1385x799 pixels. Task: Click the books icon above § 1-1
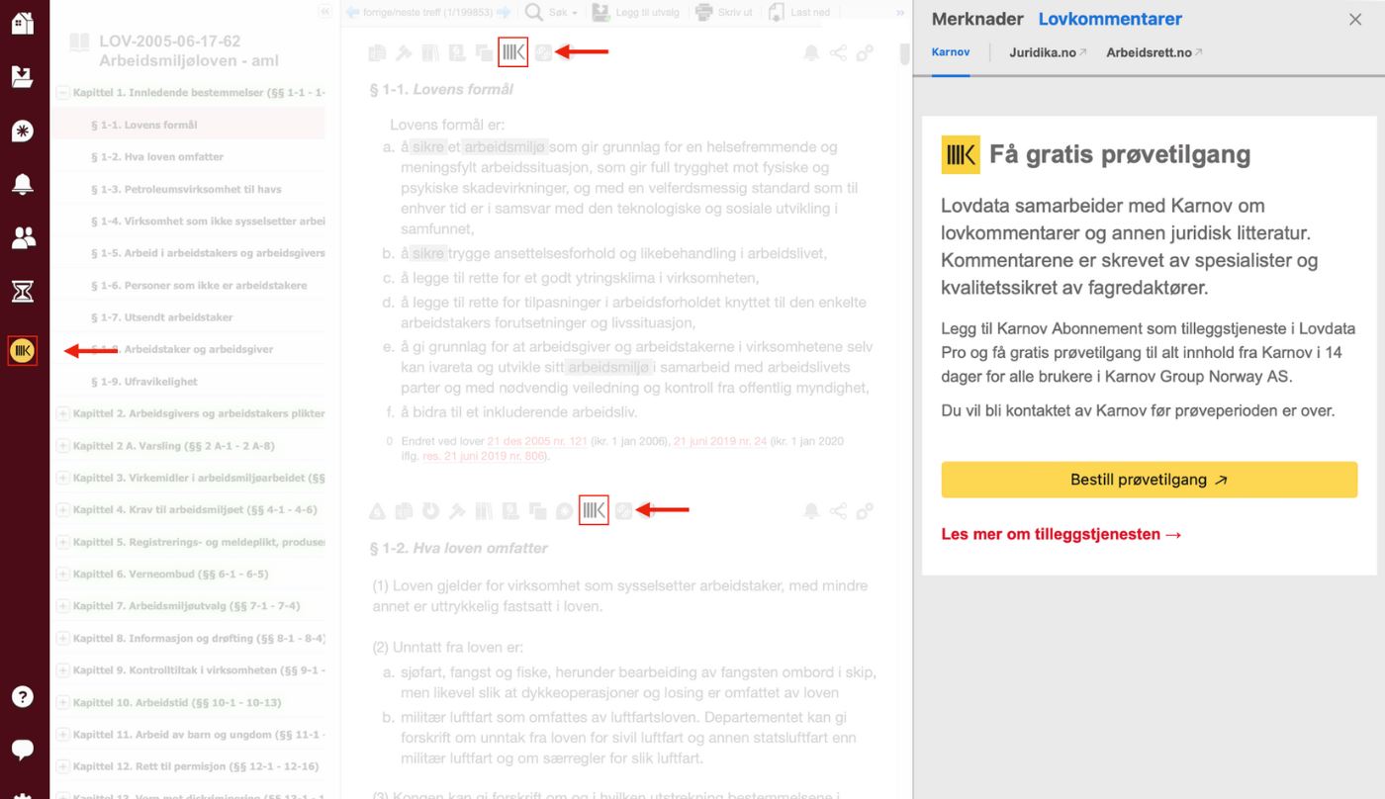click(x=430, y=53)
